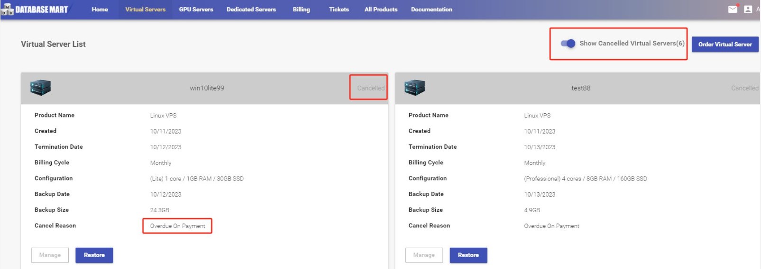Open the user account profile icon
This screenshot has width=761, height=269.
(x=748, y=9)
